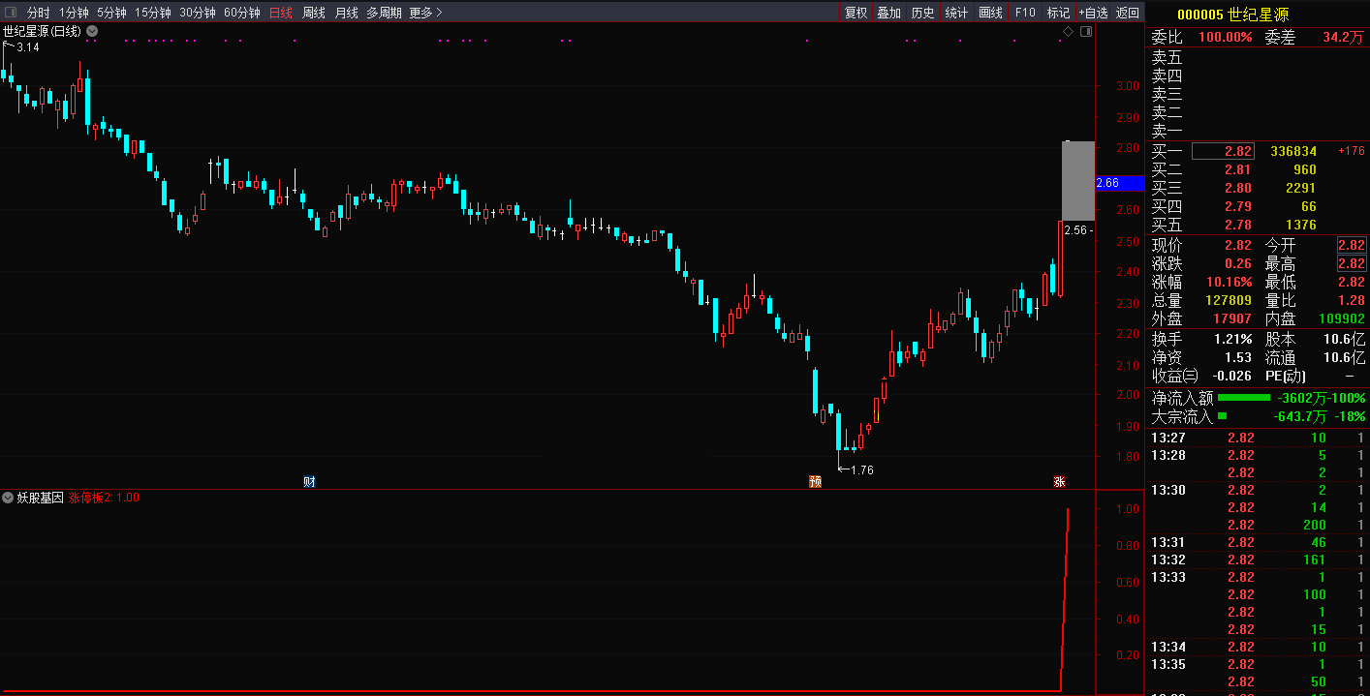Click the 卖一 ask row label
The image size is (1370, 696).
pos(1167,131)
